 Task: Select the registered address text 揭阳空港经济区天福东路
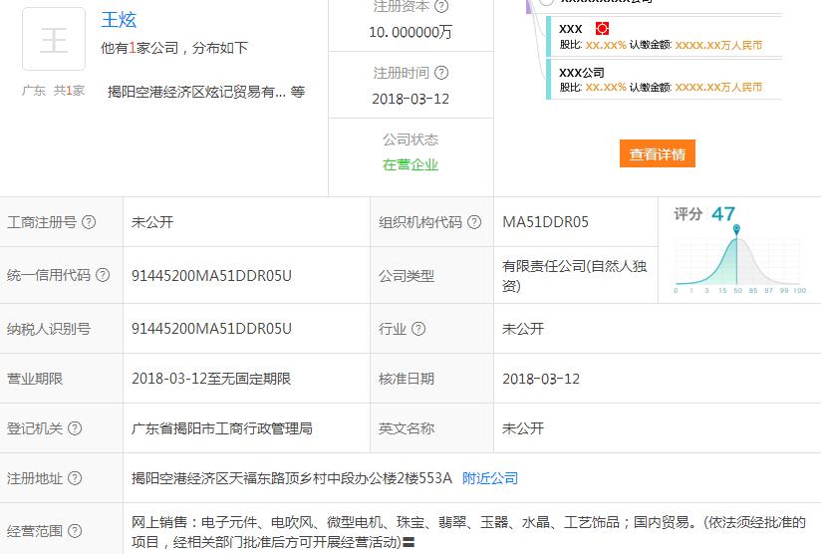(208, 478)
